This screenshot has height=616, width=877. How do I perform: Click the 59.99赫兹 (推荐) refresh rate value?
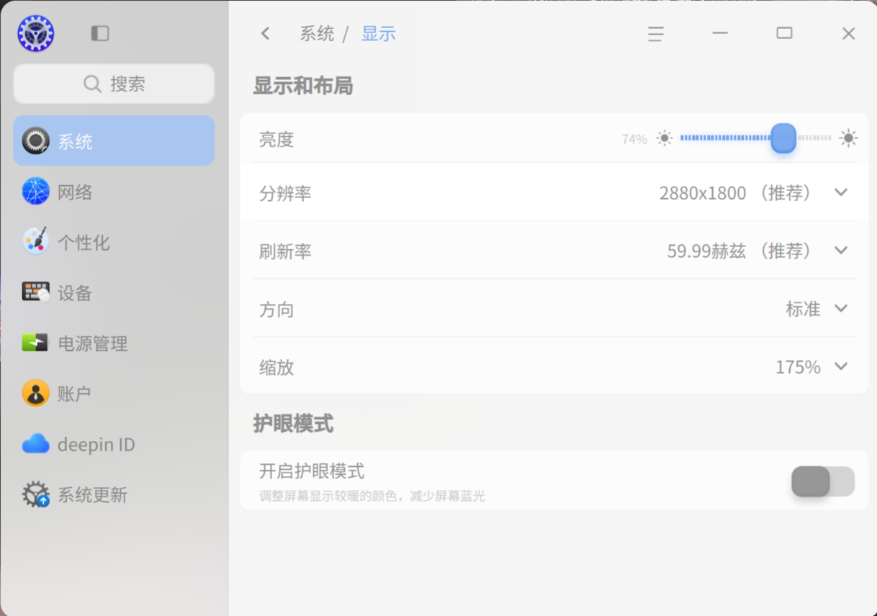click(739, 251)
